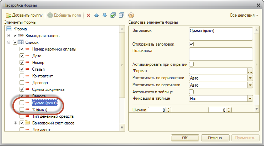Viewport: 264px width, 146px height.
Task: Expand the Командная панель tree node
Action: click(9, 35)
